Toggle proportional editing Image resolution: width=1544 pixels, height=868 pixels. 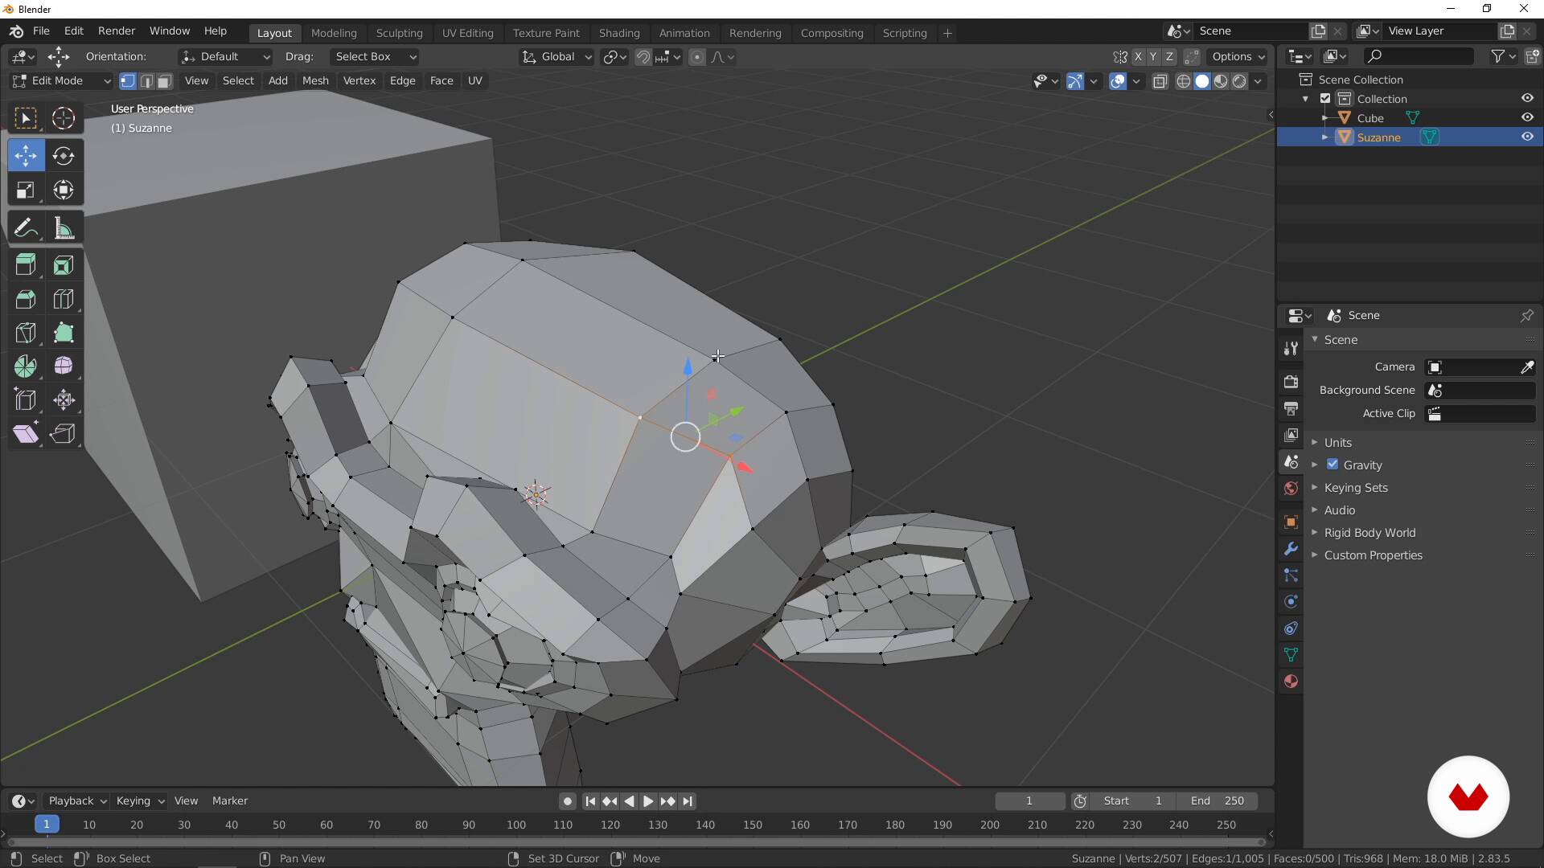click(697, 57)
